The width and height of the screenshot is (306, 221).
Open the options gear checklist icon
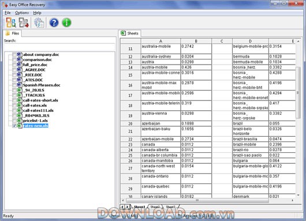coord(39,23)
